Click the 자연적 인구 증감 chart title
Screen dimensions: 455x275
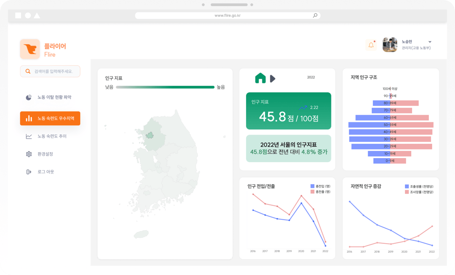click(x=366, y=187)
